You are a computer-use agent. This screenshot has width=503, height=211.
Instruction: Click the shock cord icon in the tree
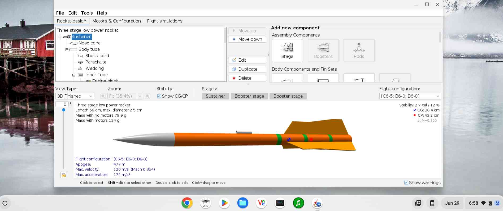80,56
